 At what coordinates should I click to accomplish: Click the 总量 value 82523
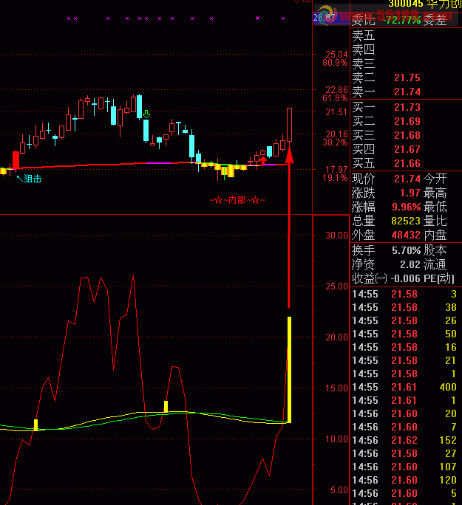(406, 221)
